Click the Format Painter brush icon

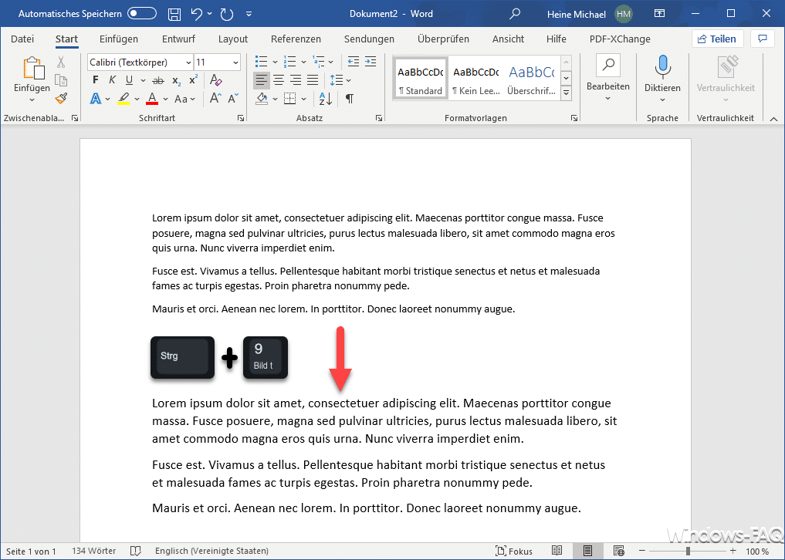pos(61,99)
